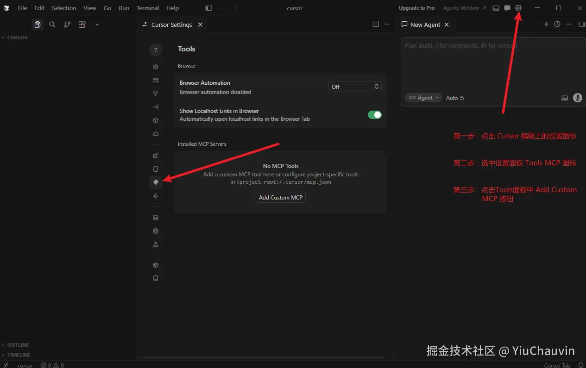Screen dimensions: 586x368
Task: Toggle Show Localhost Links in Browser switch
Action: pos(375,115)
